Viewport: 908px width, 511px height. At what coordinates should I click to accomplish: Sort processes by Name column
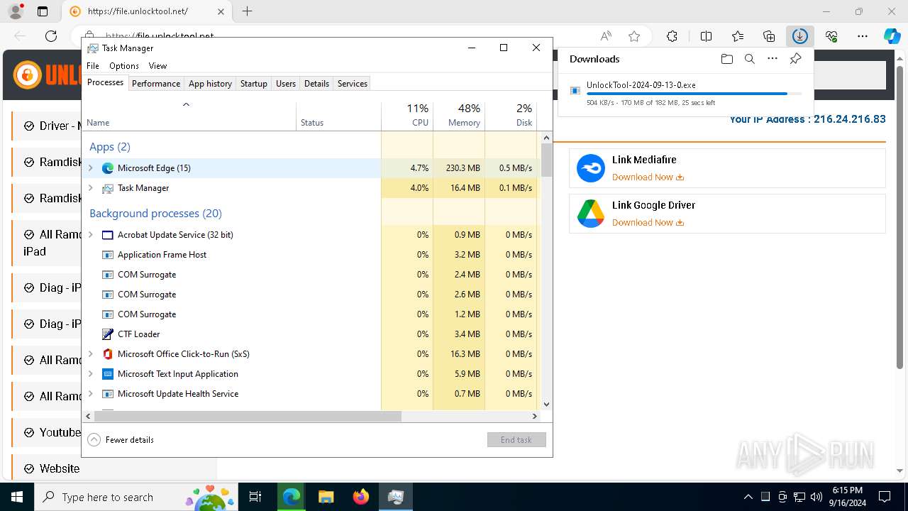pyautogui.click(x=189, y=116)
